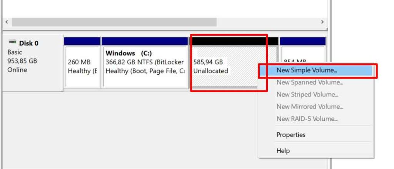The width and height of the screenshot is (394, 169).
Task: Click the horizontal scrollbar left arrow
Action: [x=7, y=22]
